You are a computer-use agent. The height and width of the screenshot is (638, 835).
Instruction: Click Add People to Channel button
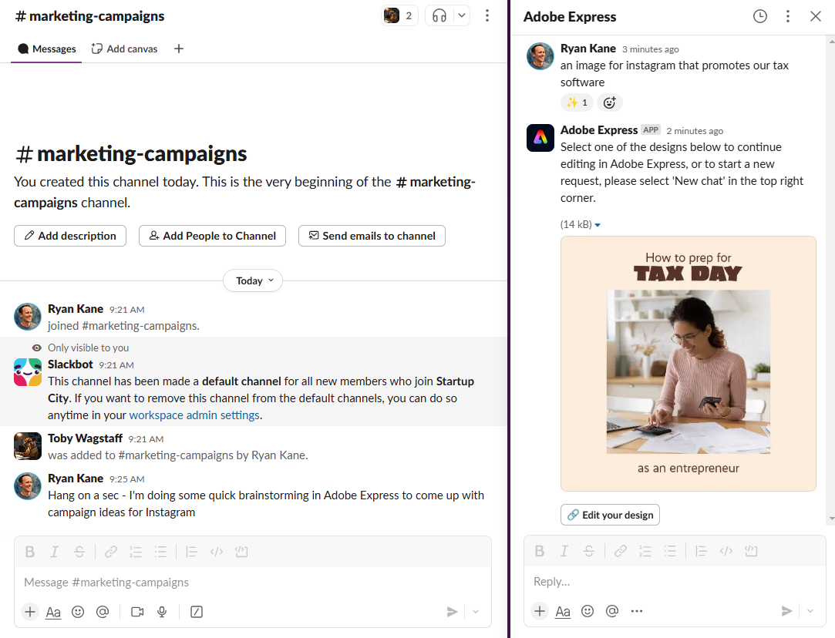[x=213, y=236]
